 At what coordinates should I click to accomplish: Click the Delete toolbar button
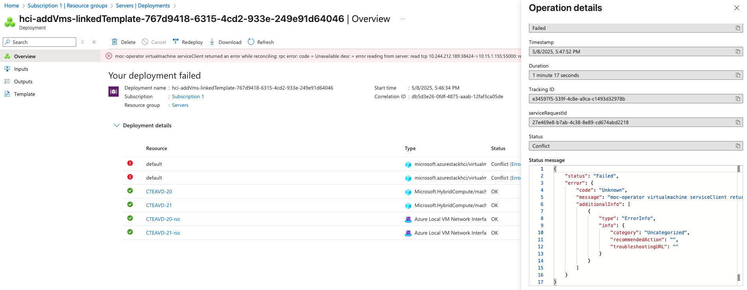point(124,42)
